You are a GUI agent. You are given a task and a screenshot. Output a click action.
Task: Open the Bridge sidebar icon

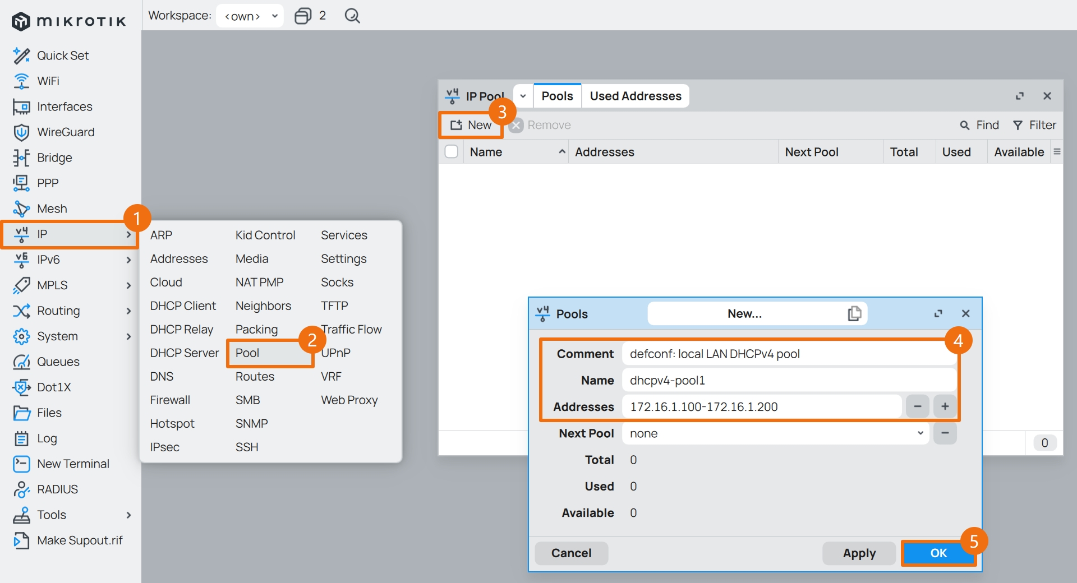coord(21,158)
